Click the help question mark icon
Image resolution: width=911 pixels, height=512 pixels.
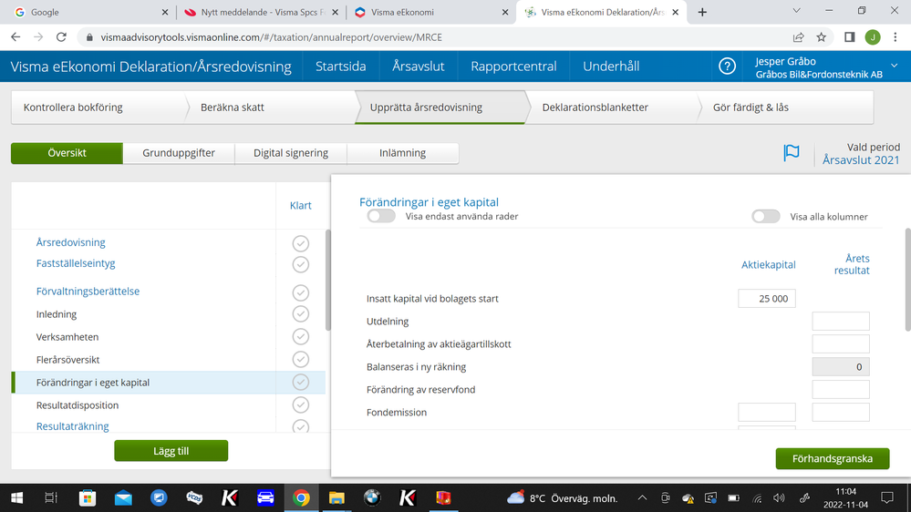(x=727, y=67)
